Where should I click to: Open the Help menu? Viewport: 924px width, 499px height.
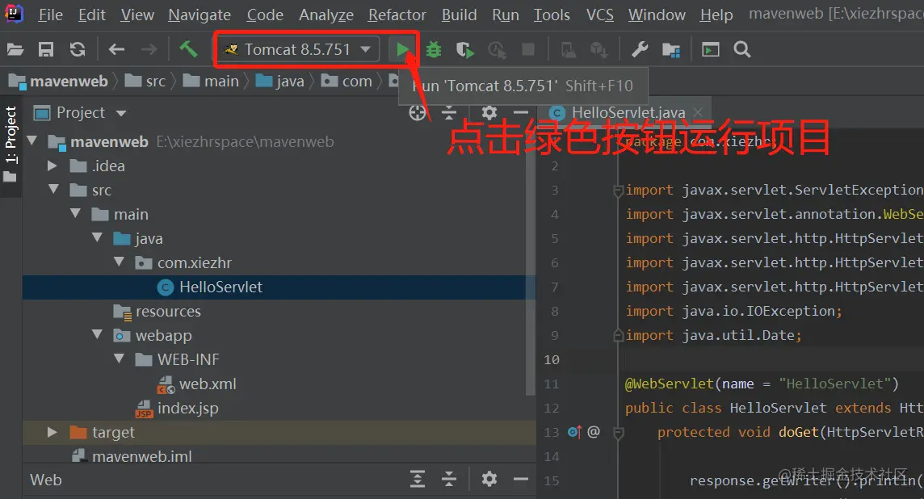pyautogui.click(x=716, y=15)
